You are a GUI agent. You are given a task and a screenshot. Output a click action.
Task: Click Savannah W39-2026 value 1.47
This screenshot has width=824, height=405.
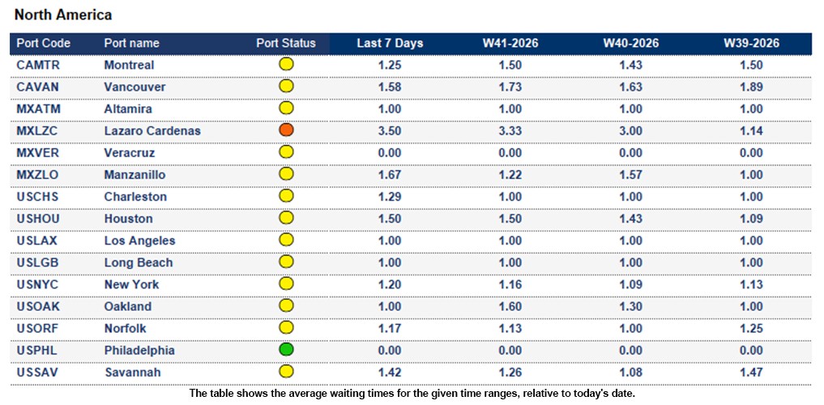751,373
